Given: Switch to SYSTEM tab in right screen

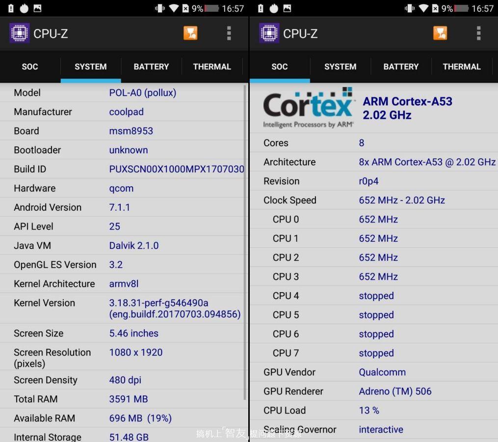Looking at the screenshot, I should 340,67.
